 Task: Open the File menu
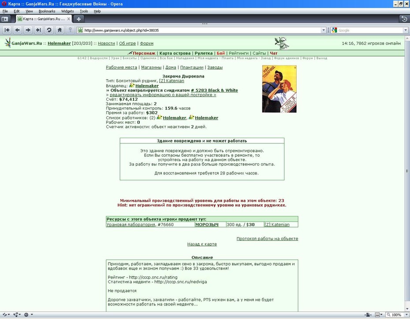click(x=5, y=11)
